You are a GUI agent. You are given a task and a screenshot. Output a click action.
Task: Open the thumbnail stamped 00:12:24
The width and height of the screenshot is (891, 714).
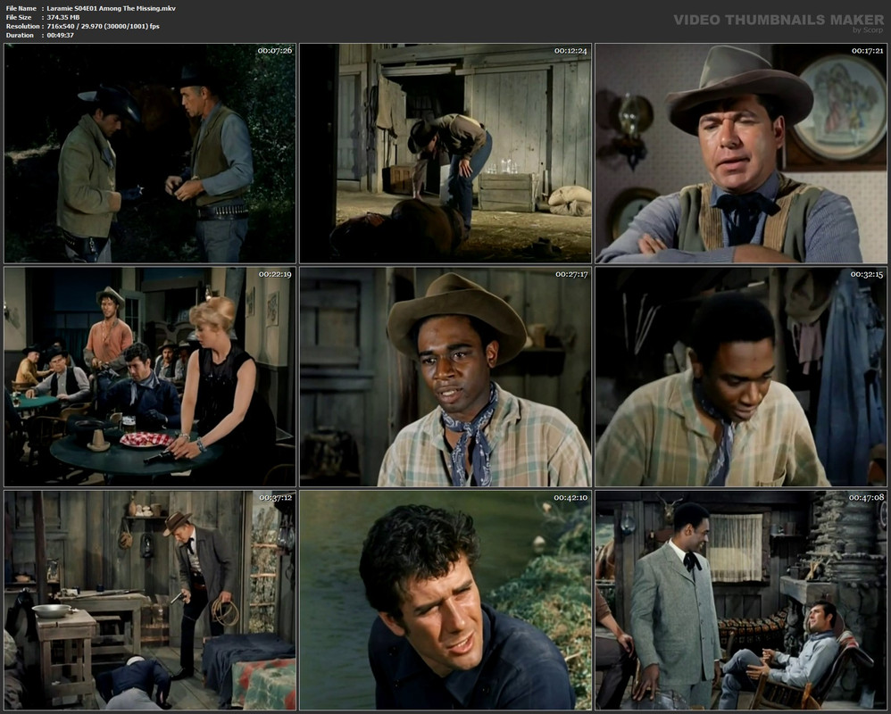pos(445,153)
